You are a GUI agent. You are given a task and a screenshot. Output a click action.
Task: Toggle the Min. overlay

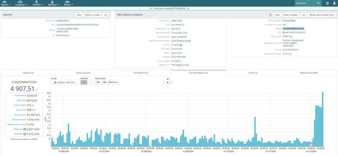[x=98, y=82]
